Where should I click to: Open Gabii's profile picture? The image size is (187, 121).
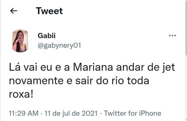pyautogui.click(x=20, y=41)
